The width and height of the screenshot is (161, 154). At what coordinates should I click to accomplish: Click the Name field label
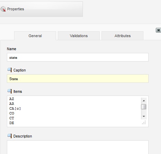(x=11, y=49)
